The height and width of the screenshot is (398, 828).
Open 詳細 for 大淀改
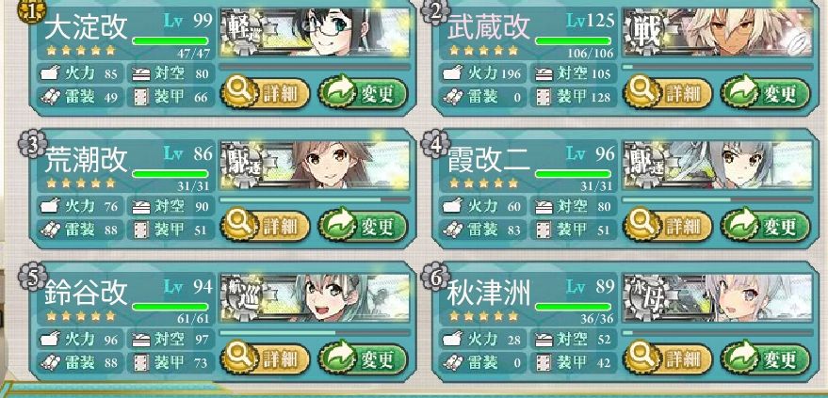(x=264, y=93)
